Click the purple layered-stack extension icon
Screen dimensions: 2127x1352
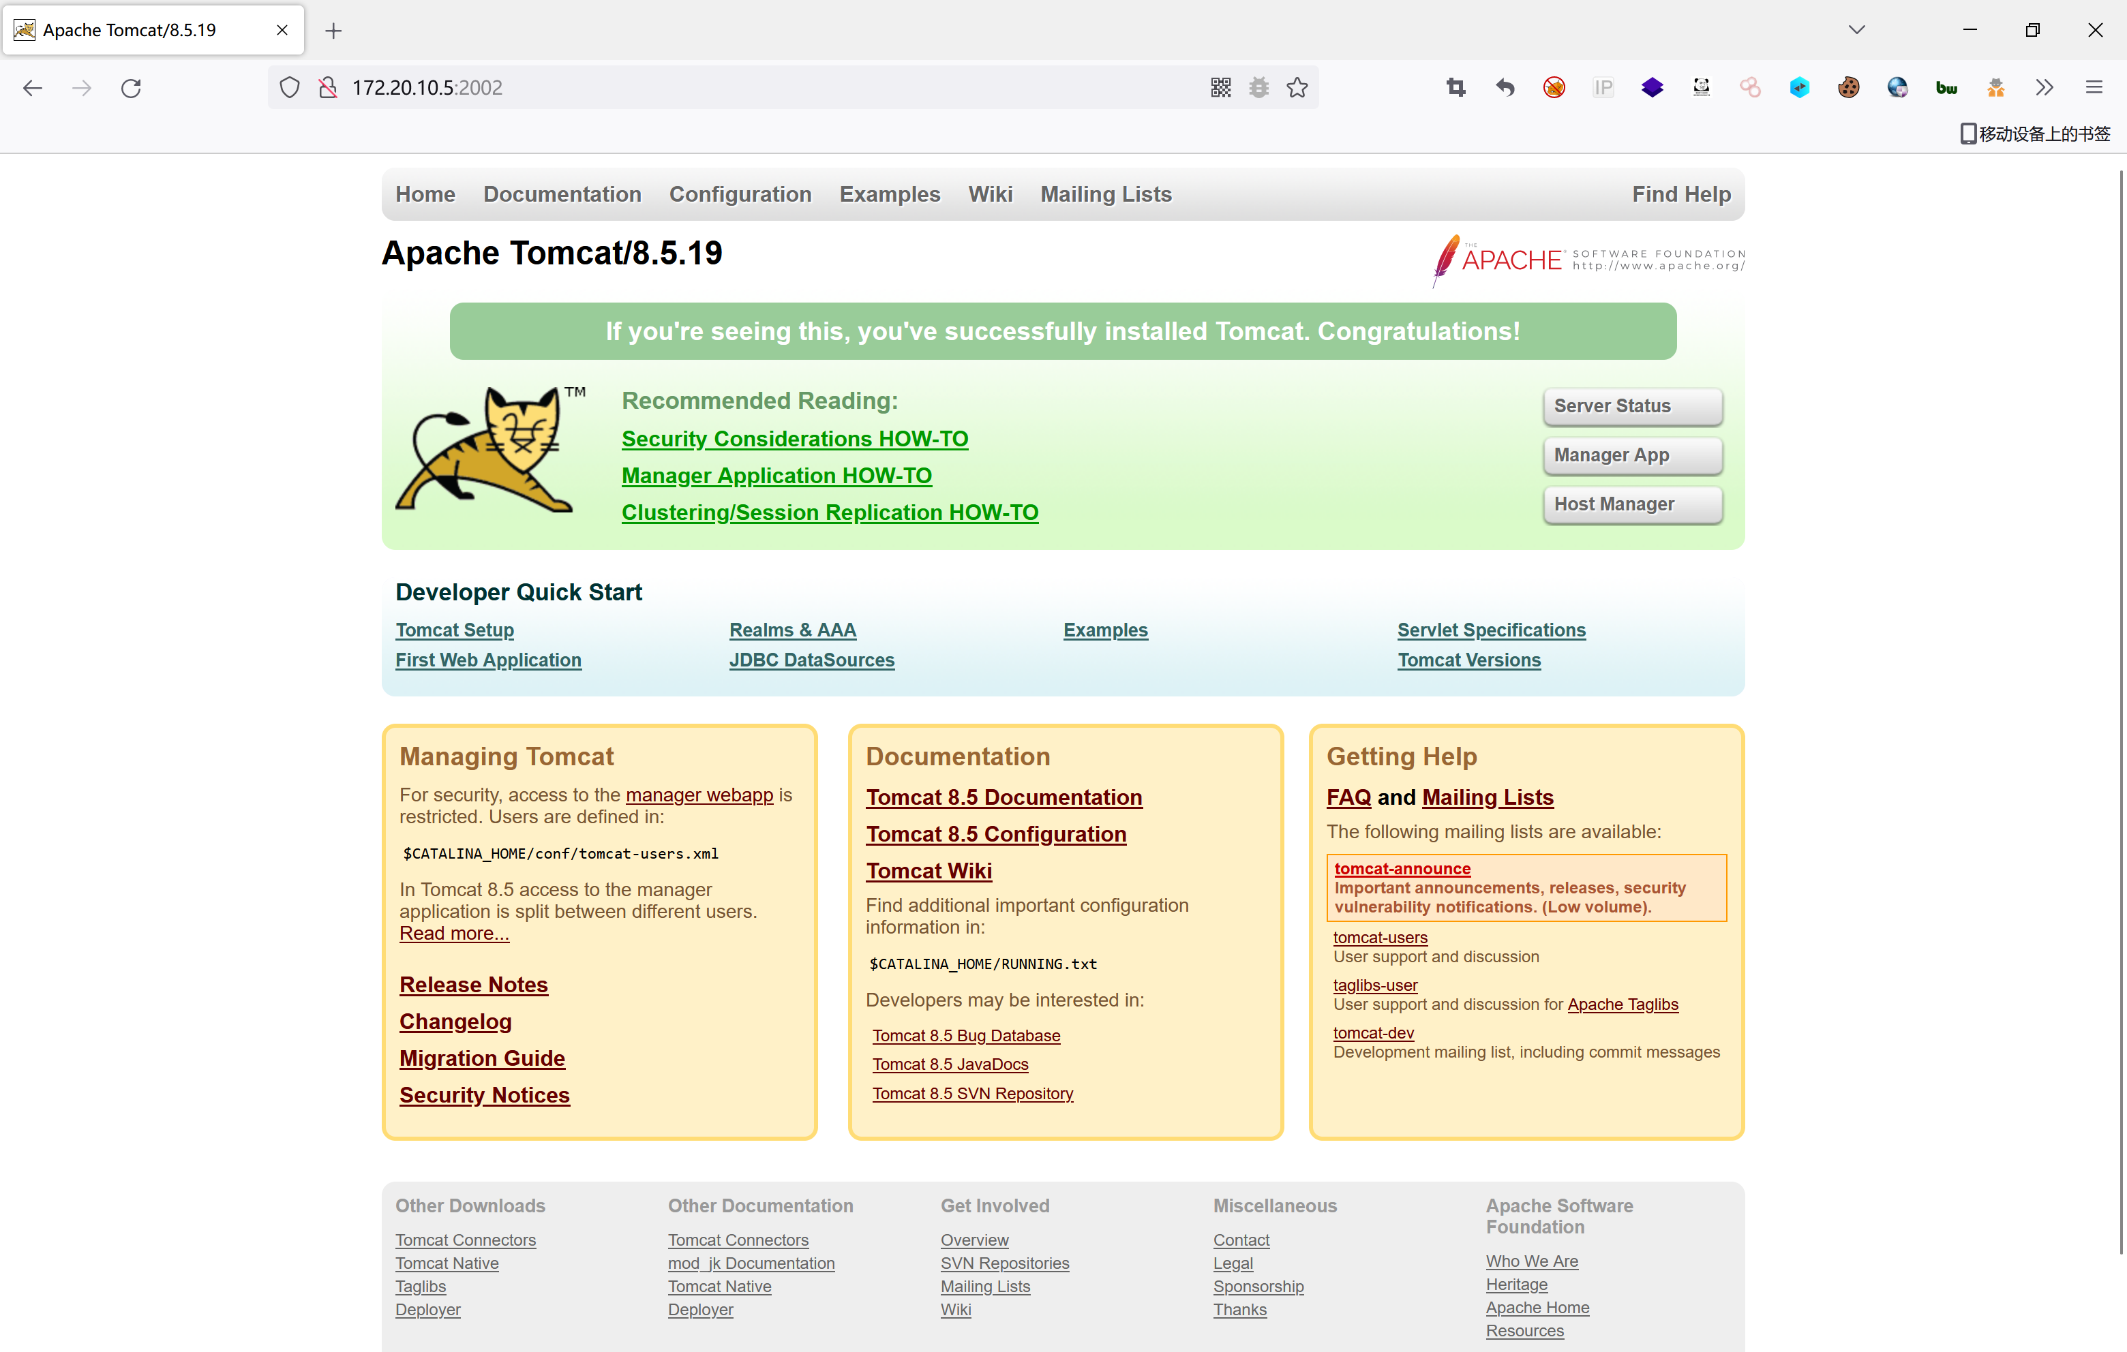1652,87
